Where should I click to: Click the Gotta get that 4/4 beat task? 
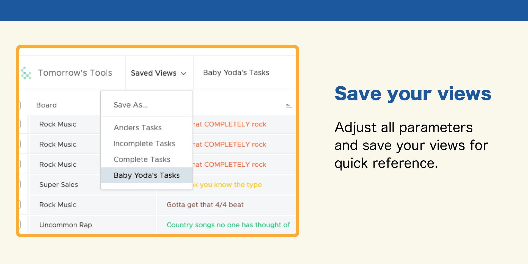pos(205,205)
